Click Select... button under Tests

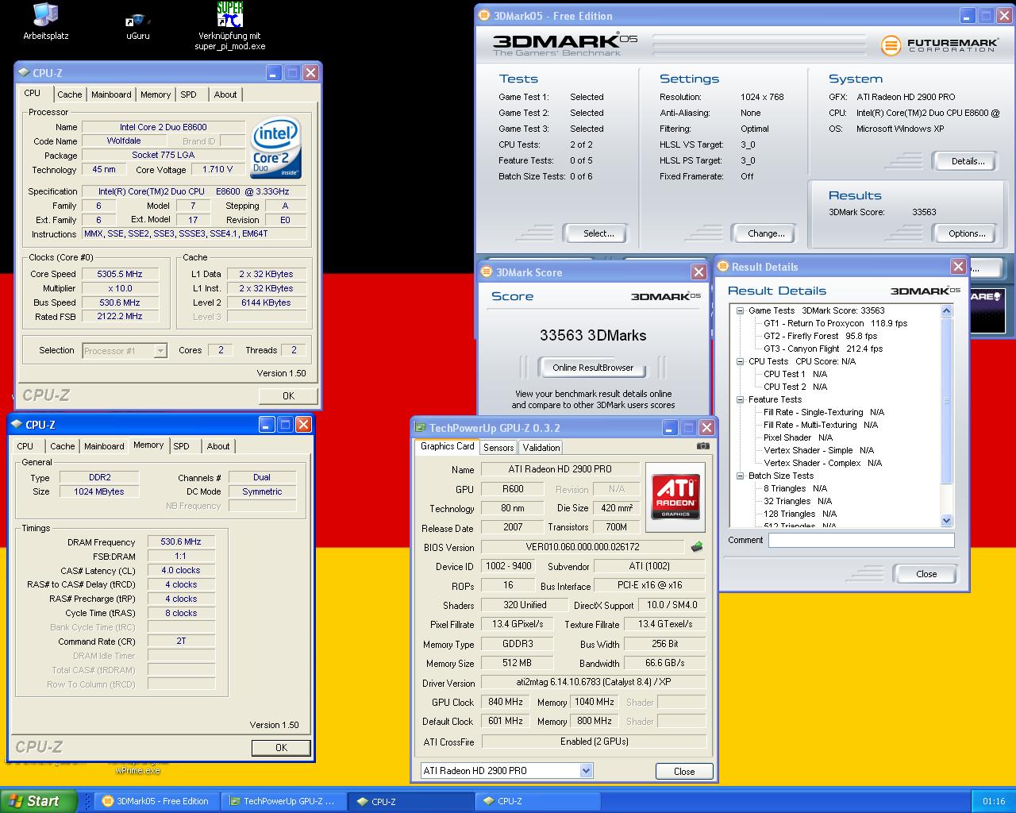click(598, 233)
